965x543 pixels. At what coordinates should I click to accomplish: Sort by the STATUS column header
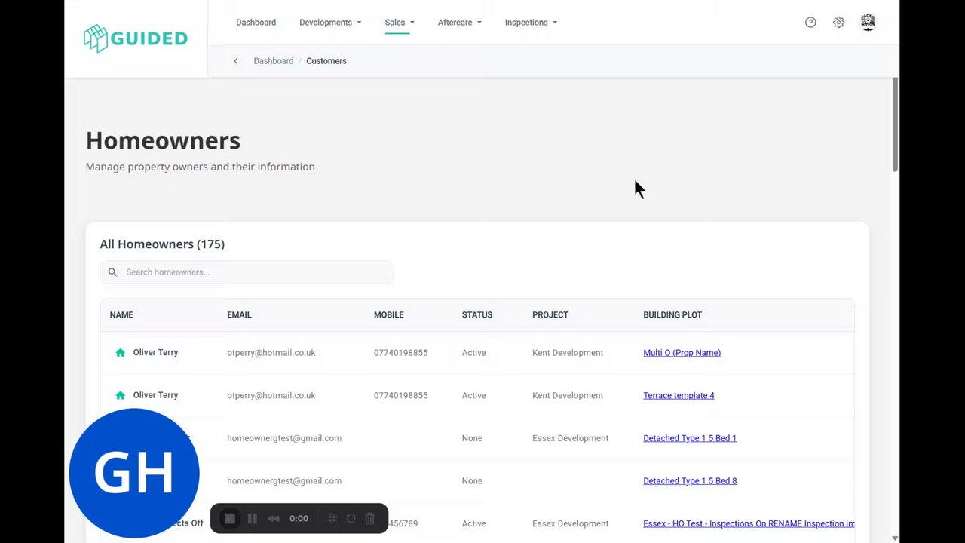[477, 315]
